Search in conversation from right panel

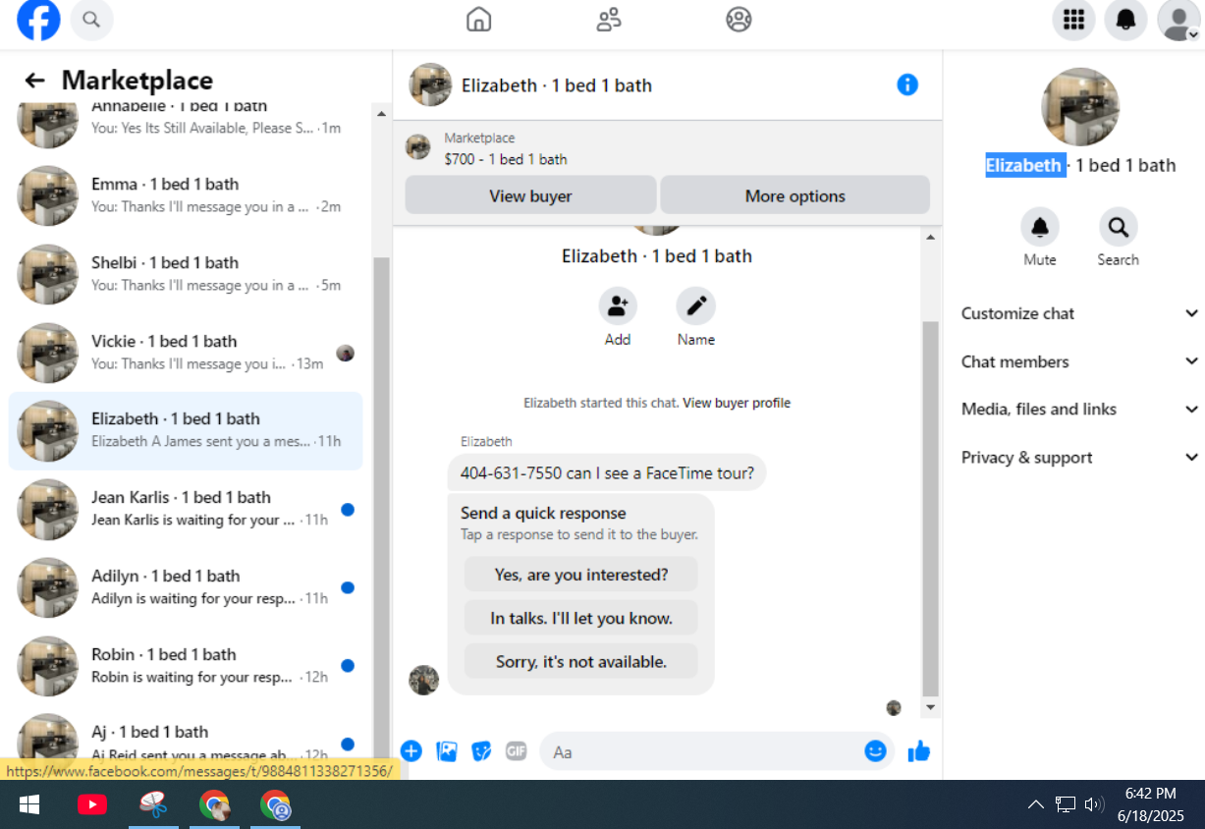coord(1118,227)
